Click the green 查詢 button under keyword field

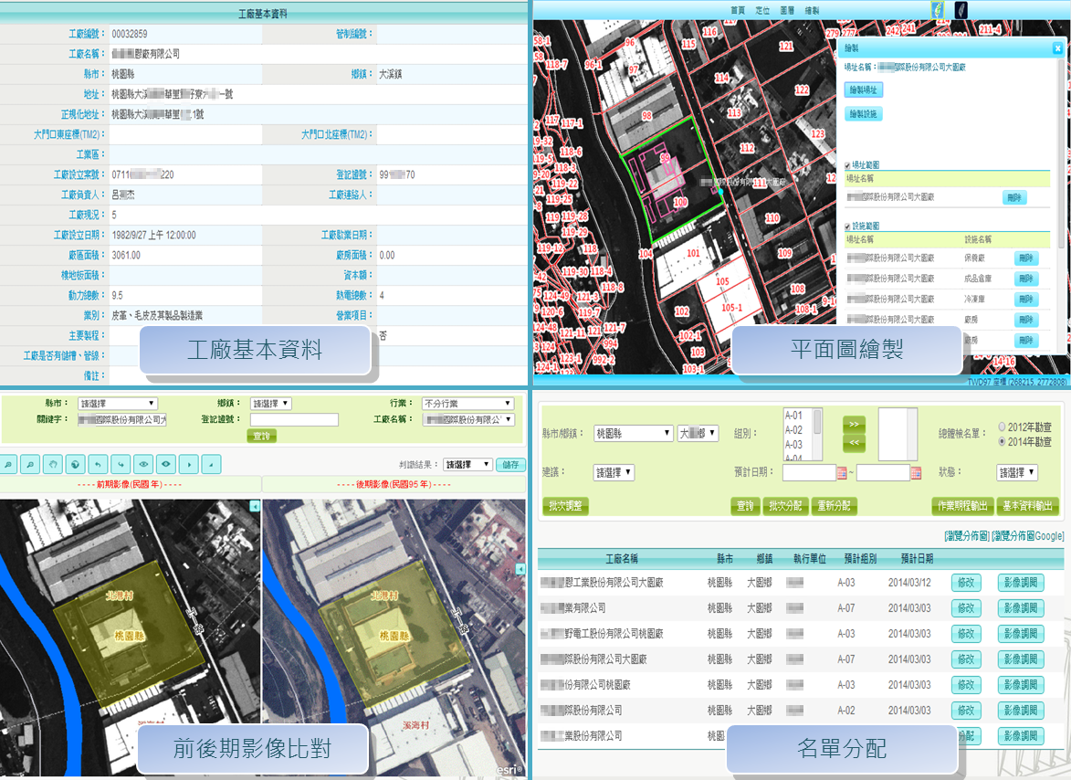[x=262, y=436]
